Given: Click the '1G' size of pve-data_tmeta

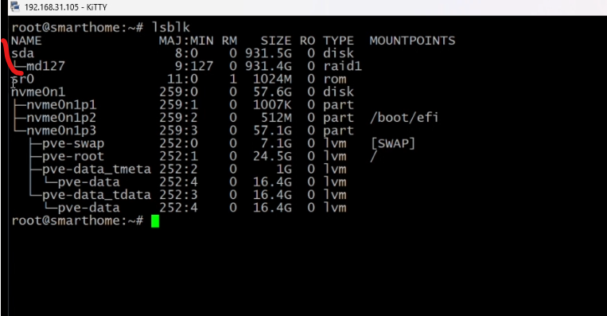Looking at the screenshot, I should (x=284, y=170).
